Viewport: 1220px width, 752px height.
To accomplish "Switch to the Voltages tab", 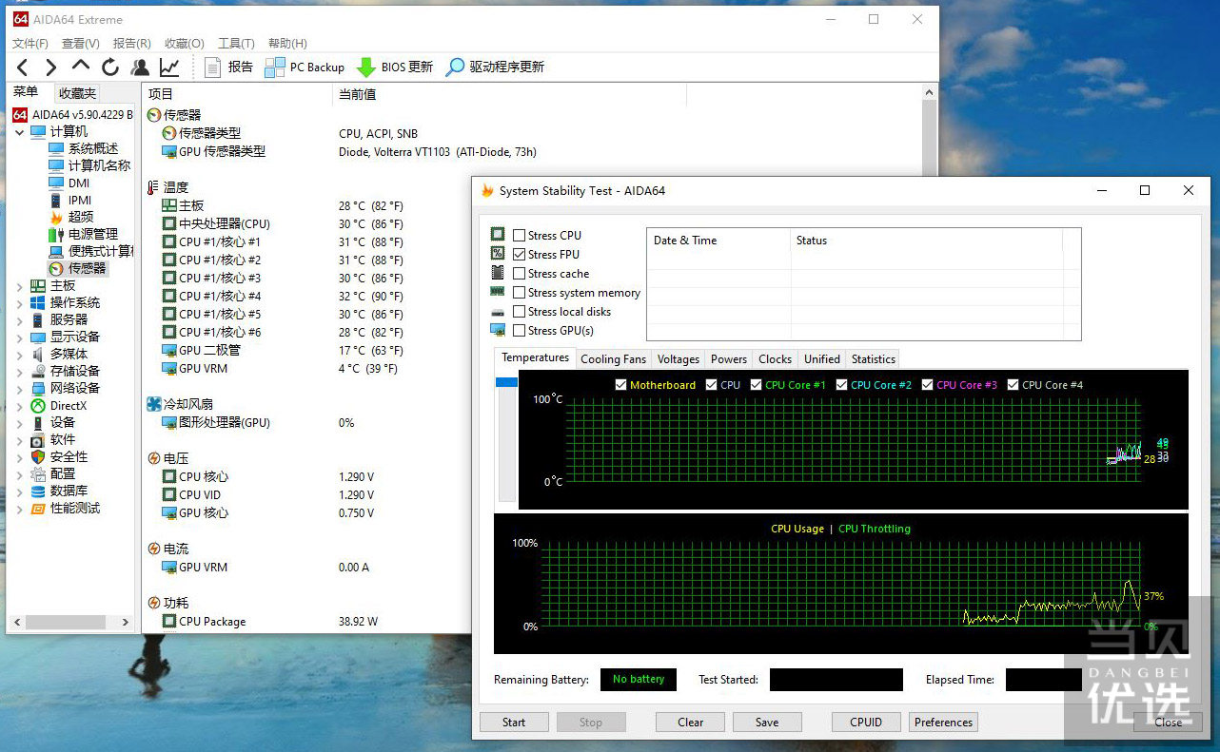I will 679,359.
